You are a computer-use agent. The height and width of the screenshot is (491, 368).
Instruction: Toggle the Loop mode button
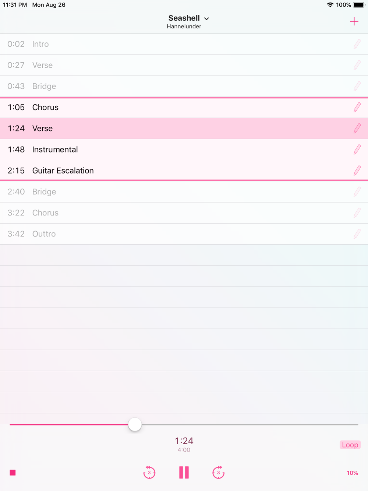[350, 445]
